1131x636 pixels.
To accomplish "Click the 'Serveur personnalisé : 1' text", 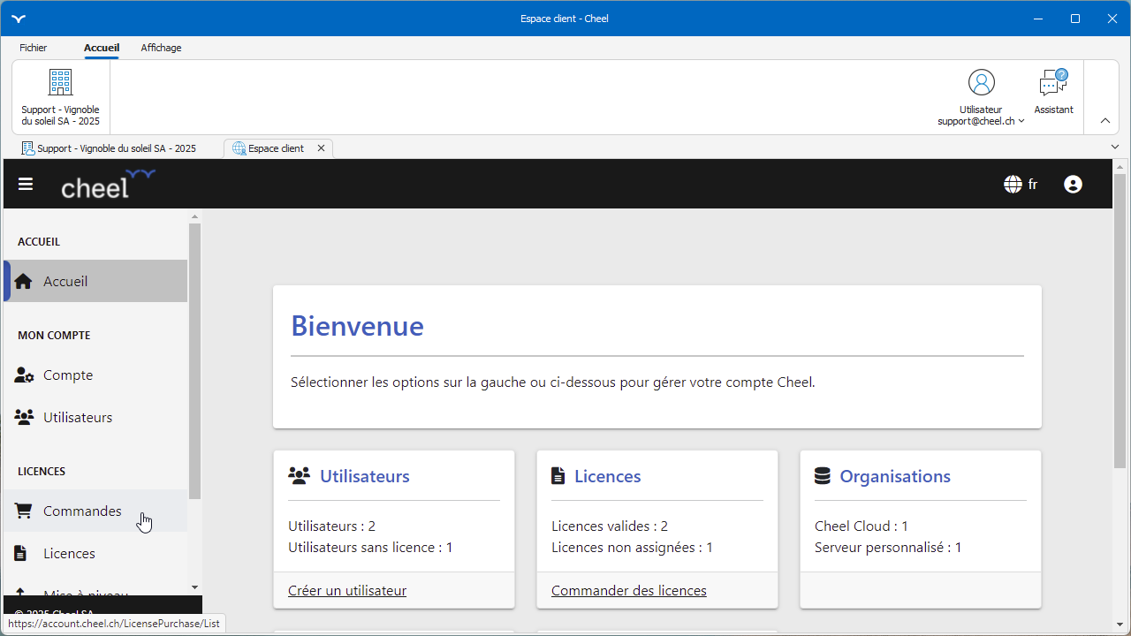I will click(x=888, y=548).
